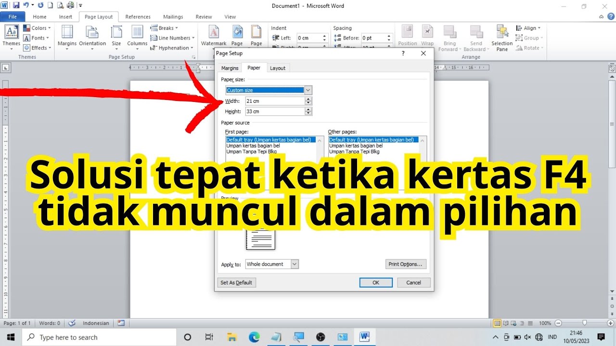
Task: Click the Wrap Text icon
Action: [x=427, y=32]
